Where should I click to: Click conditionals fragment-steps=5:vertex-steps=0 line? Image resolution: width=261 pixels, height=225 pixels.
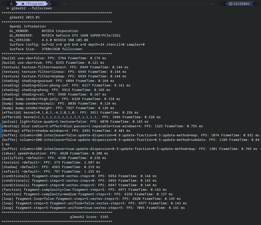click(79, 181)
